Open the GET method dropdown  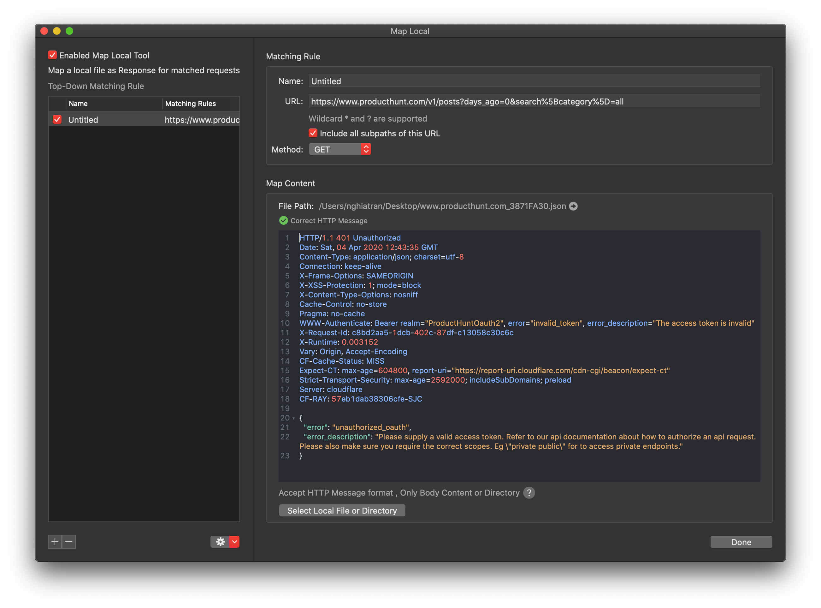340,149
